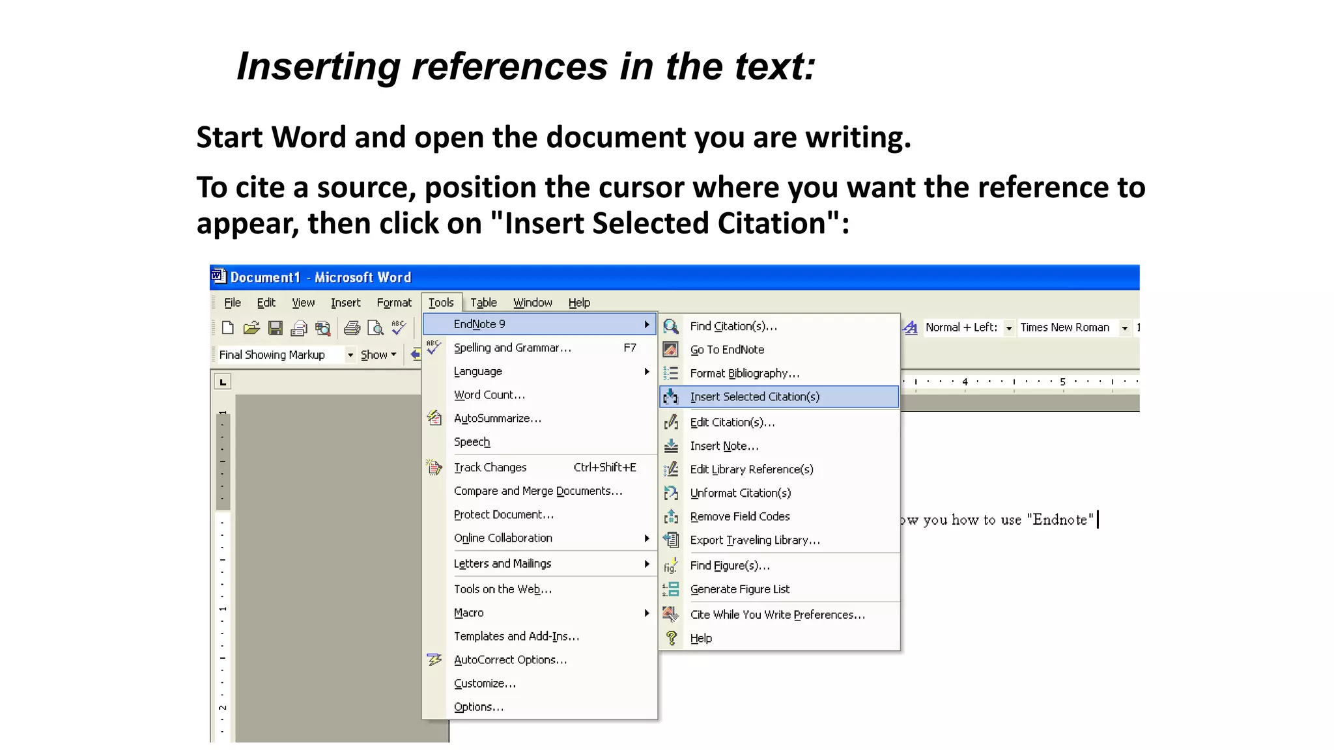Click the Insert Note icon
The height and width of the screenshot is (750, 1334).
pos(671,446)
